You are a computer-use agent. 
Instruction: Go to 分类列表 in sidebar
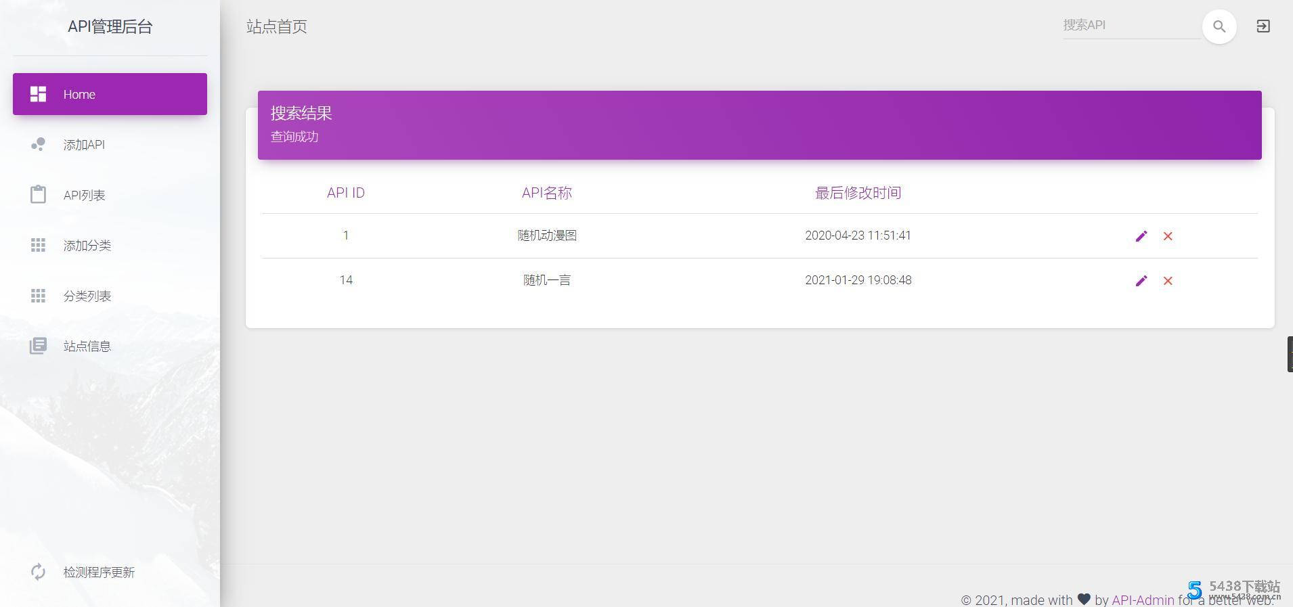[x=87, y=296]
